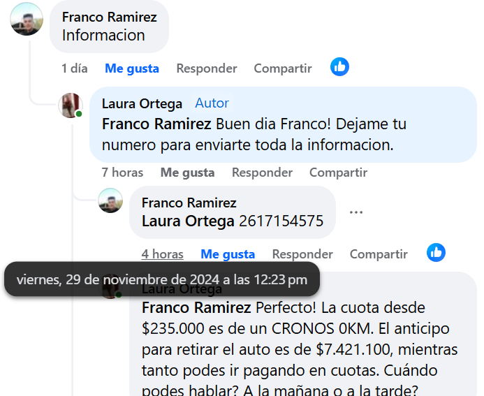
Task: Open Laura Ortega's name in the Autor reply
Action: [142, 103]
